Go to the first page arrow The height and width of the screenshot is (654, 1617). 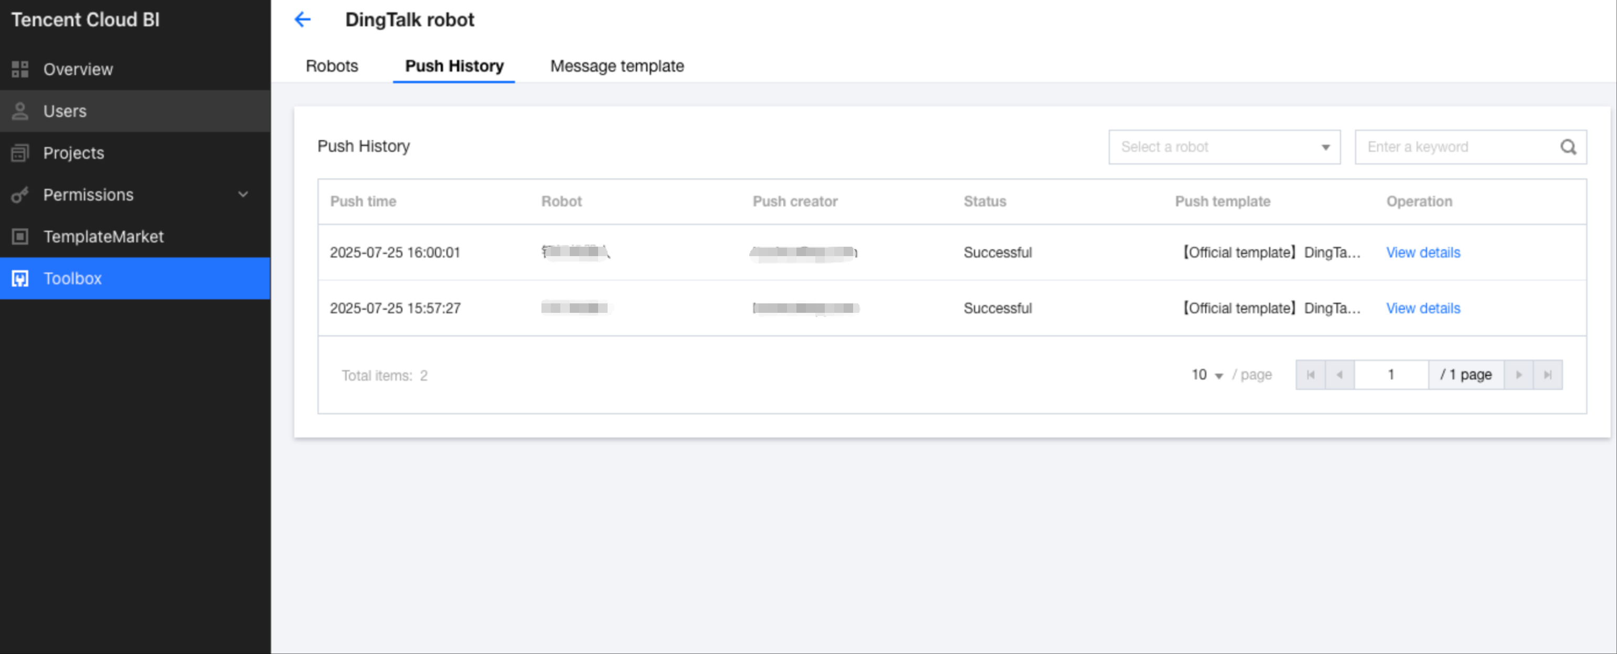click(x=1311, y=375)
